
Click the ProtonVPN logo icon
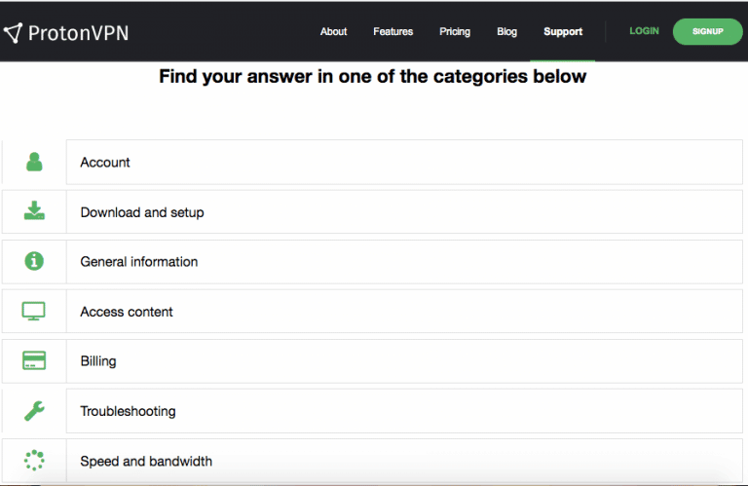[x=13, y=32]
